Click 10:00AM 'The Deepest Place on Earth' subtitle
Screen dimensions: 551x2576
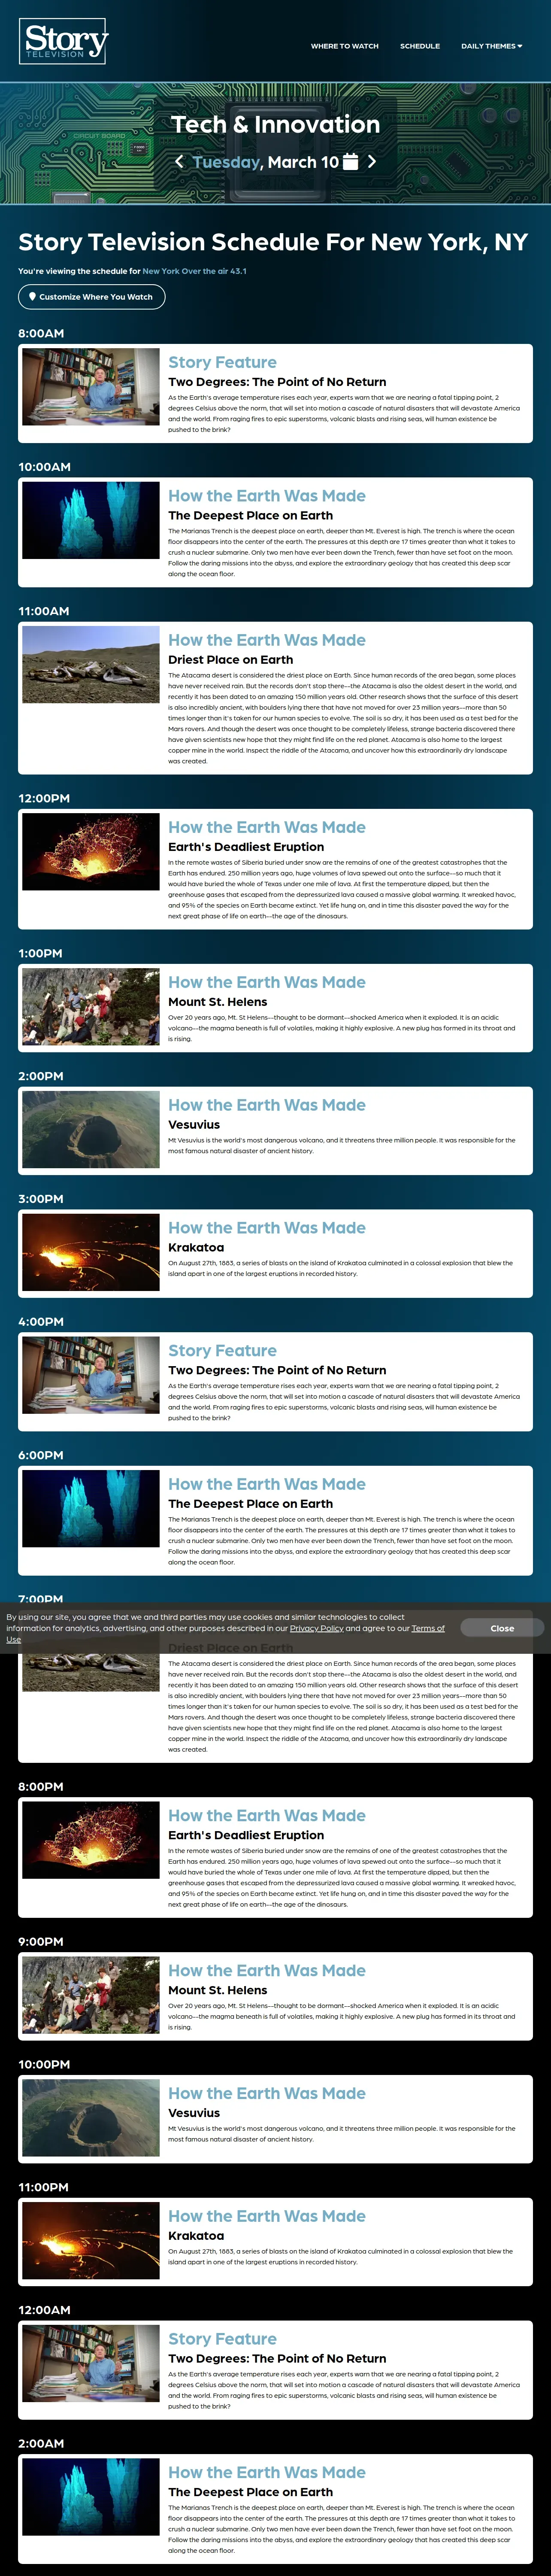251,516
